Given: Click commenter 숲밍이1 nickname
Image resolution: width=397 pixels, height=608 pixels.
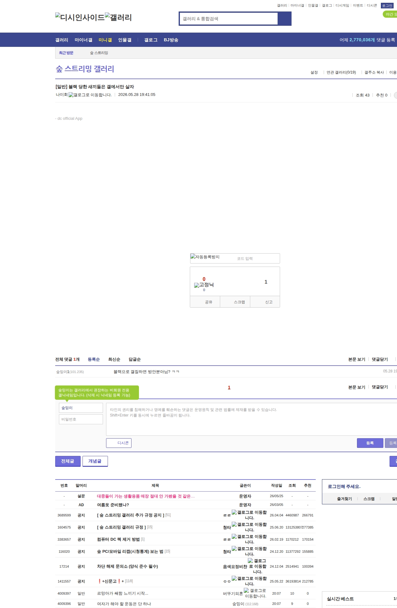Looking at the screenshot, I should tap(63, 372).
